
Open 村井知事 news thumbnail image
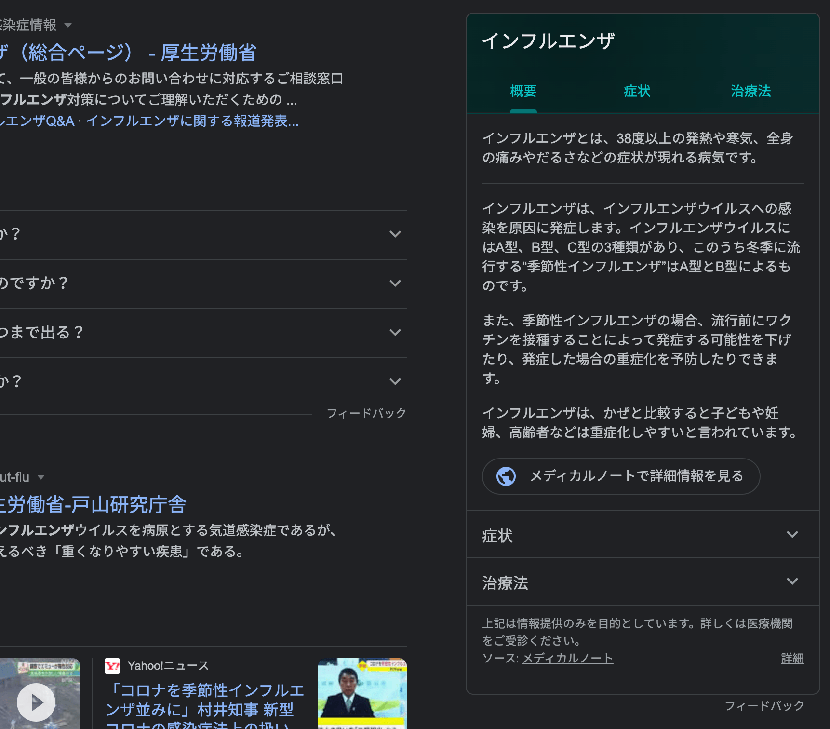pos(362,693)
